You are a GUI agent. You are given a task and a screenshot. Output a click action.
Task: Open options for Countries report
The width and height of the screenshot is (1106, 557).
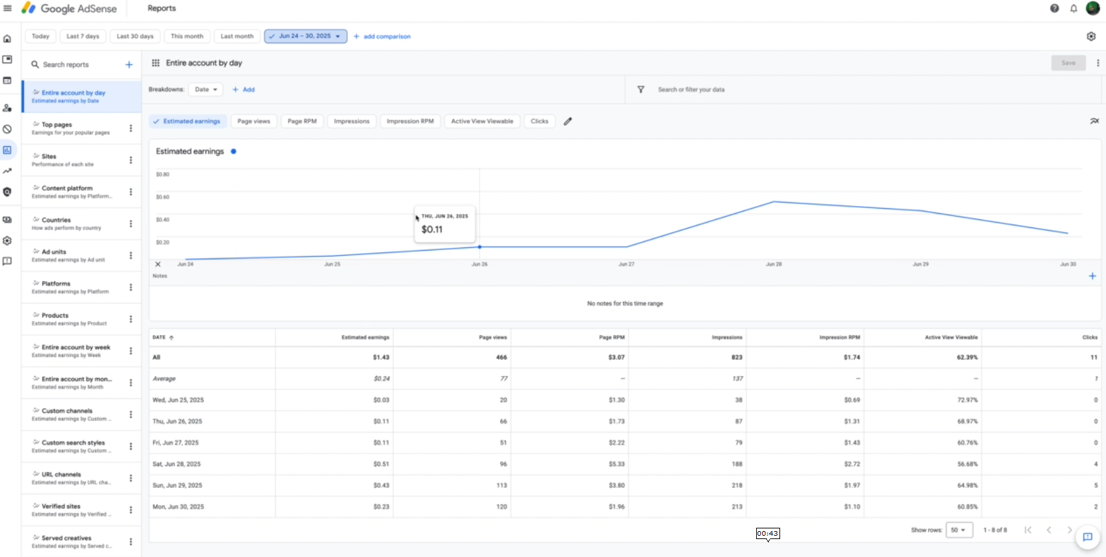(130, 224)
